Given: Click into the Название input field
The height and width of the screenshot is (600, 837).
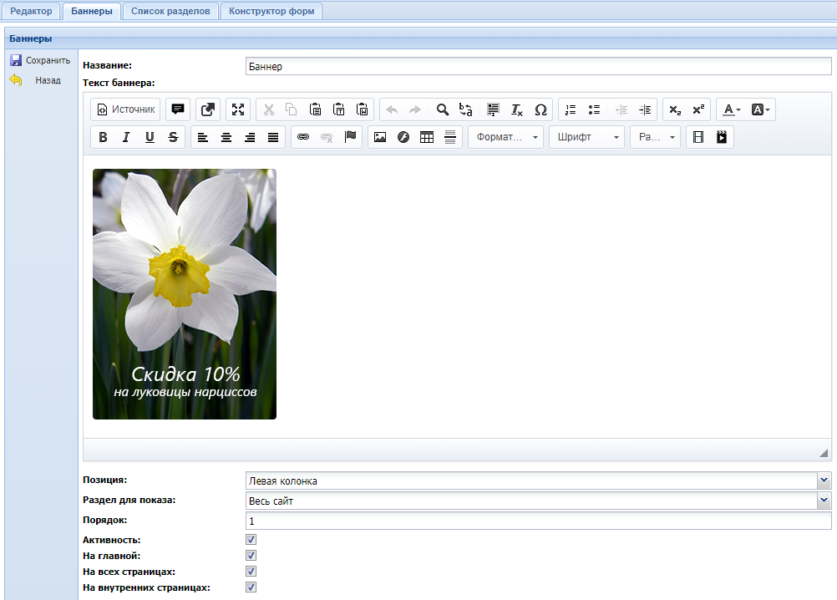Looking at the screenshot, I should 538,66.
